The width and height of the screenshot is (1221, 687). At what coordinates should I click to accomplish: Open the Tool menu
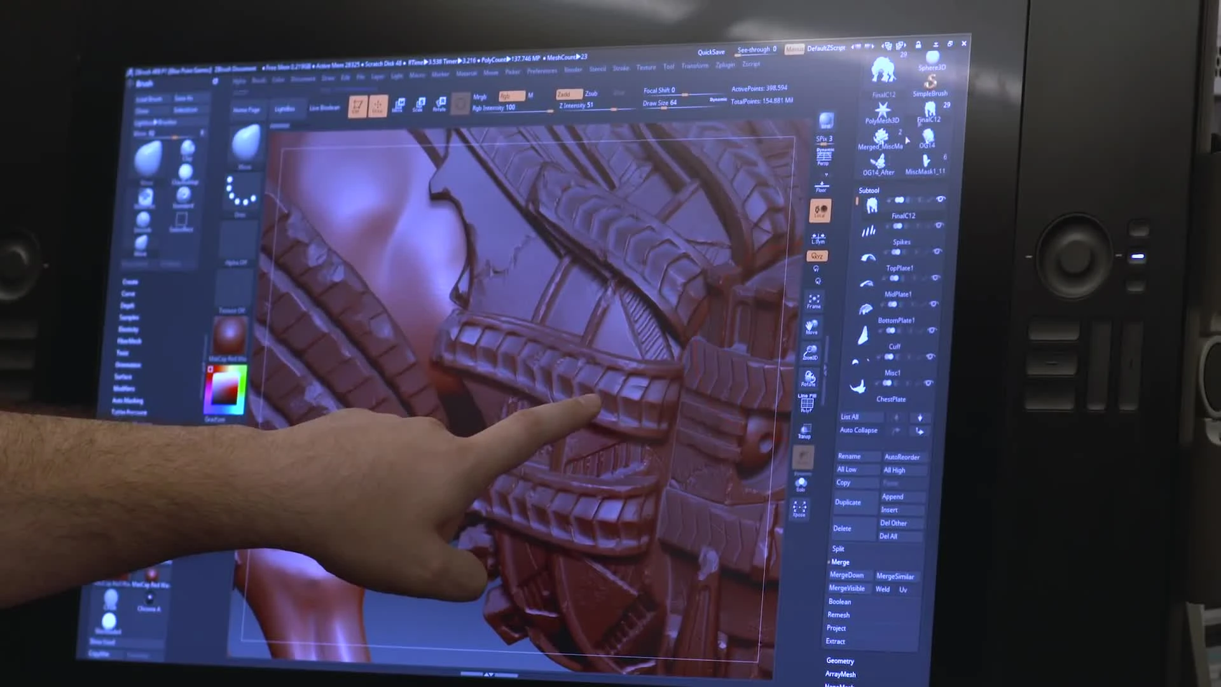(668, 66)
